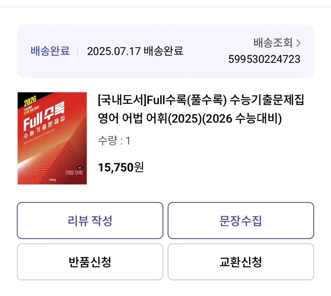Screen dimensions: 331x296
Task: Open the [국내도서]Full수록 product title line
Action: (201, 100)
